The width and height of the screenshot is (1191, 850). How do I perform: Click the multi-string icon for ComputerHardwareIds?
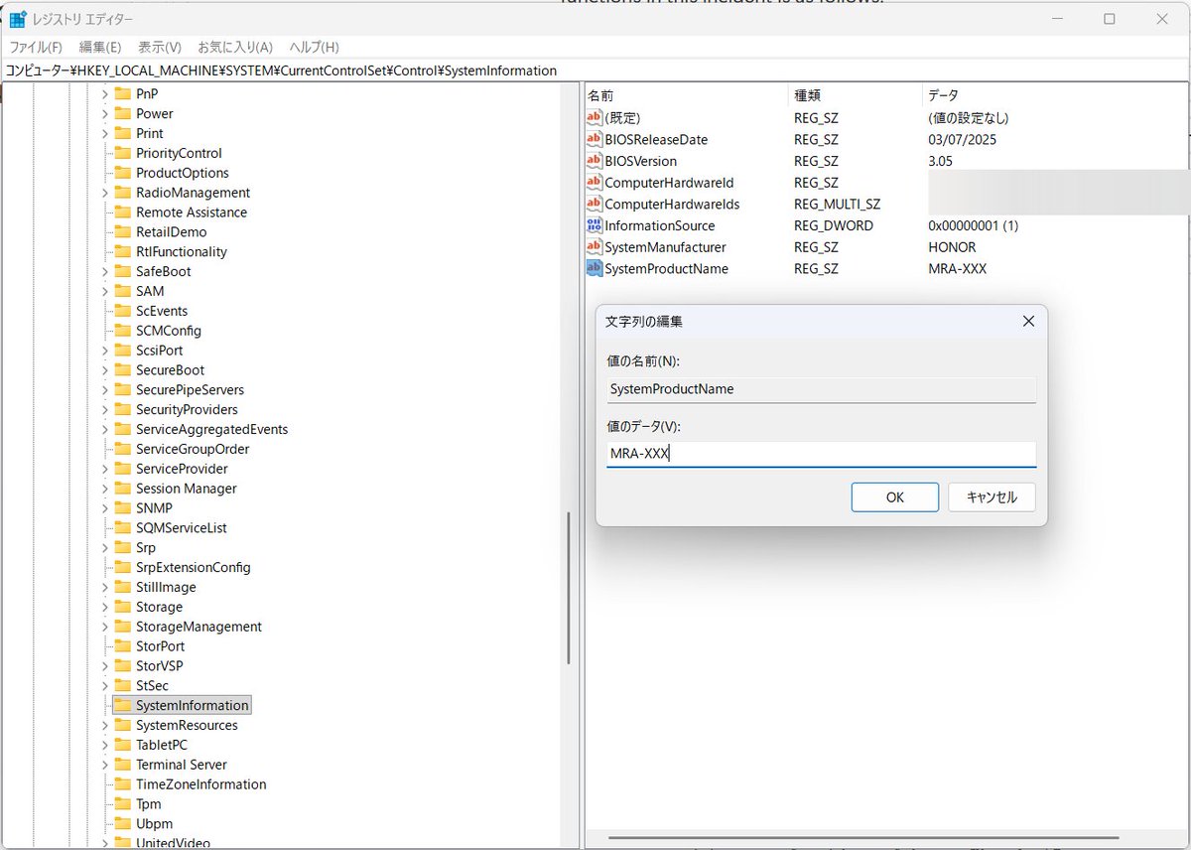(x=595, y=204)
